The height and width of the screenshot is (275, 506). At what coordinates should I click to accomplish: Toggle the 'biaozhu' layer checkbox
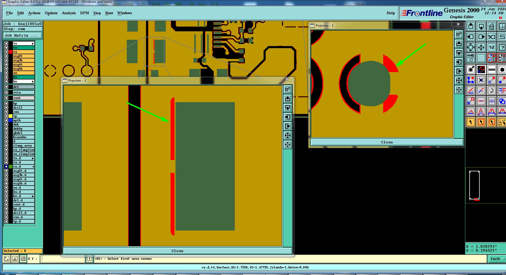pyautogui.click(x=6, y=137)
